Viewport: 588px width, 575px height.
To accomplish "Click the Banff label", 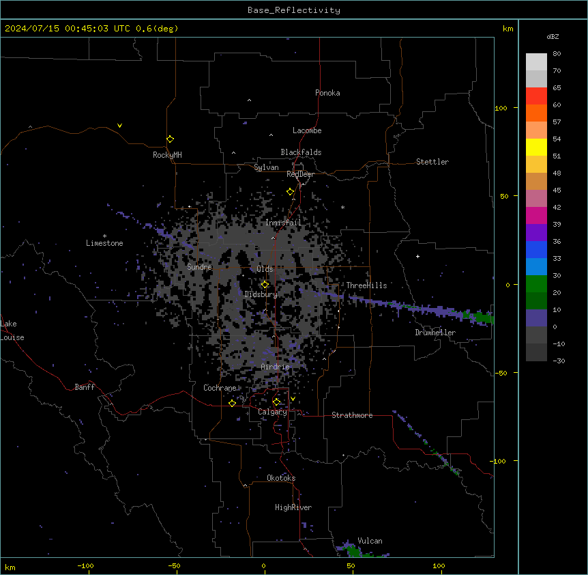I will [85, 387].
